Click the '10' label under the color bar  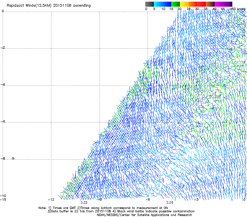163,9
